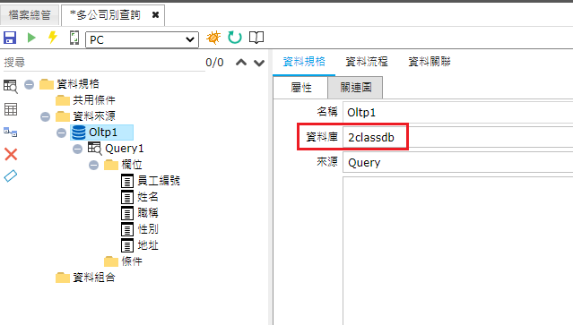
Task: Collapse the Query1 node
Action: (x=77, y=149)
